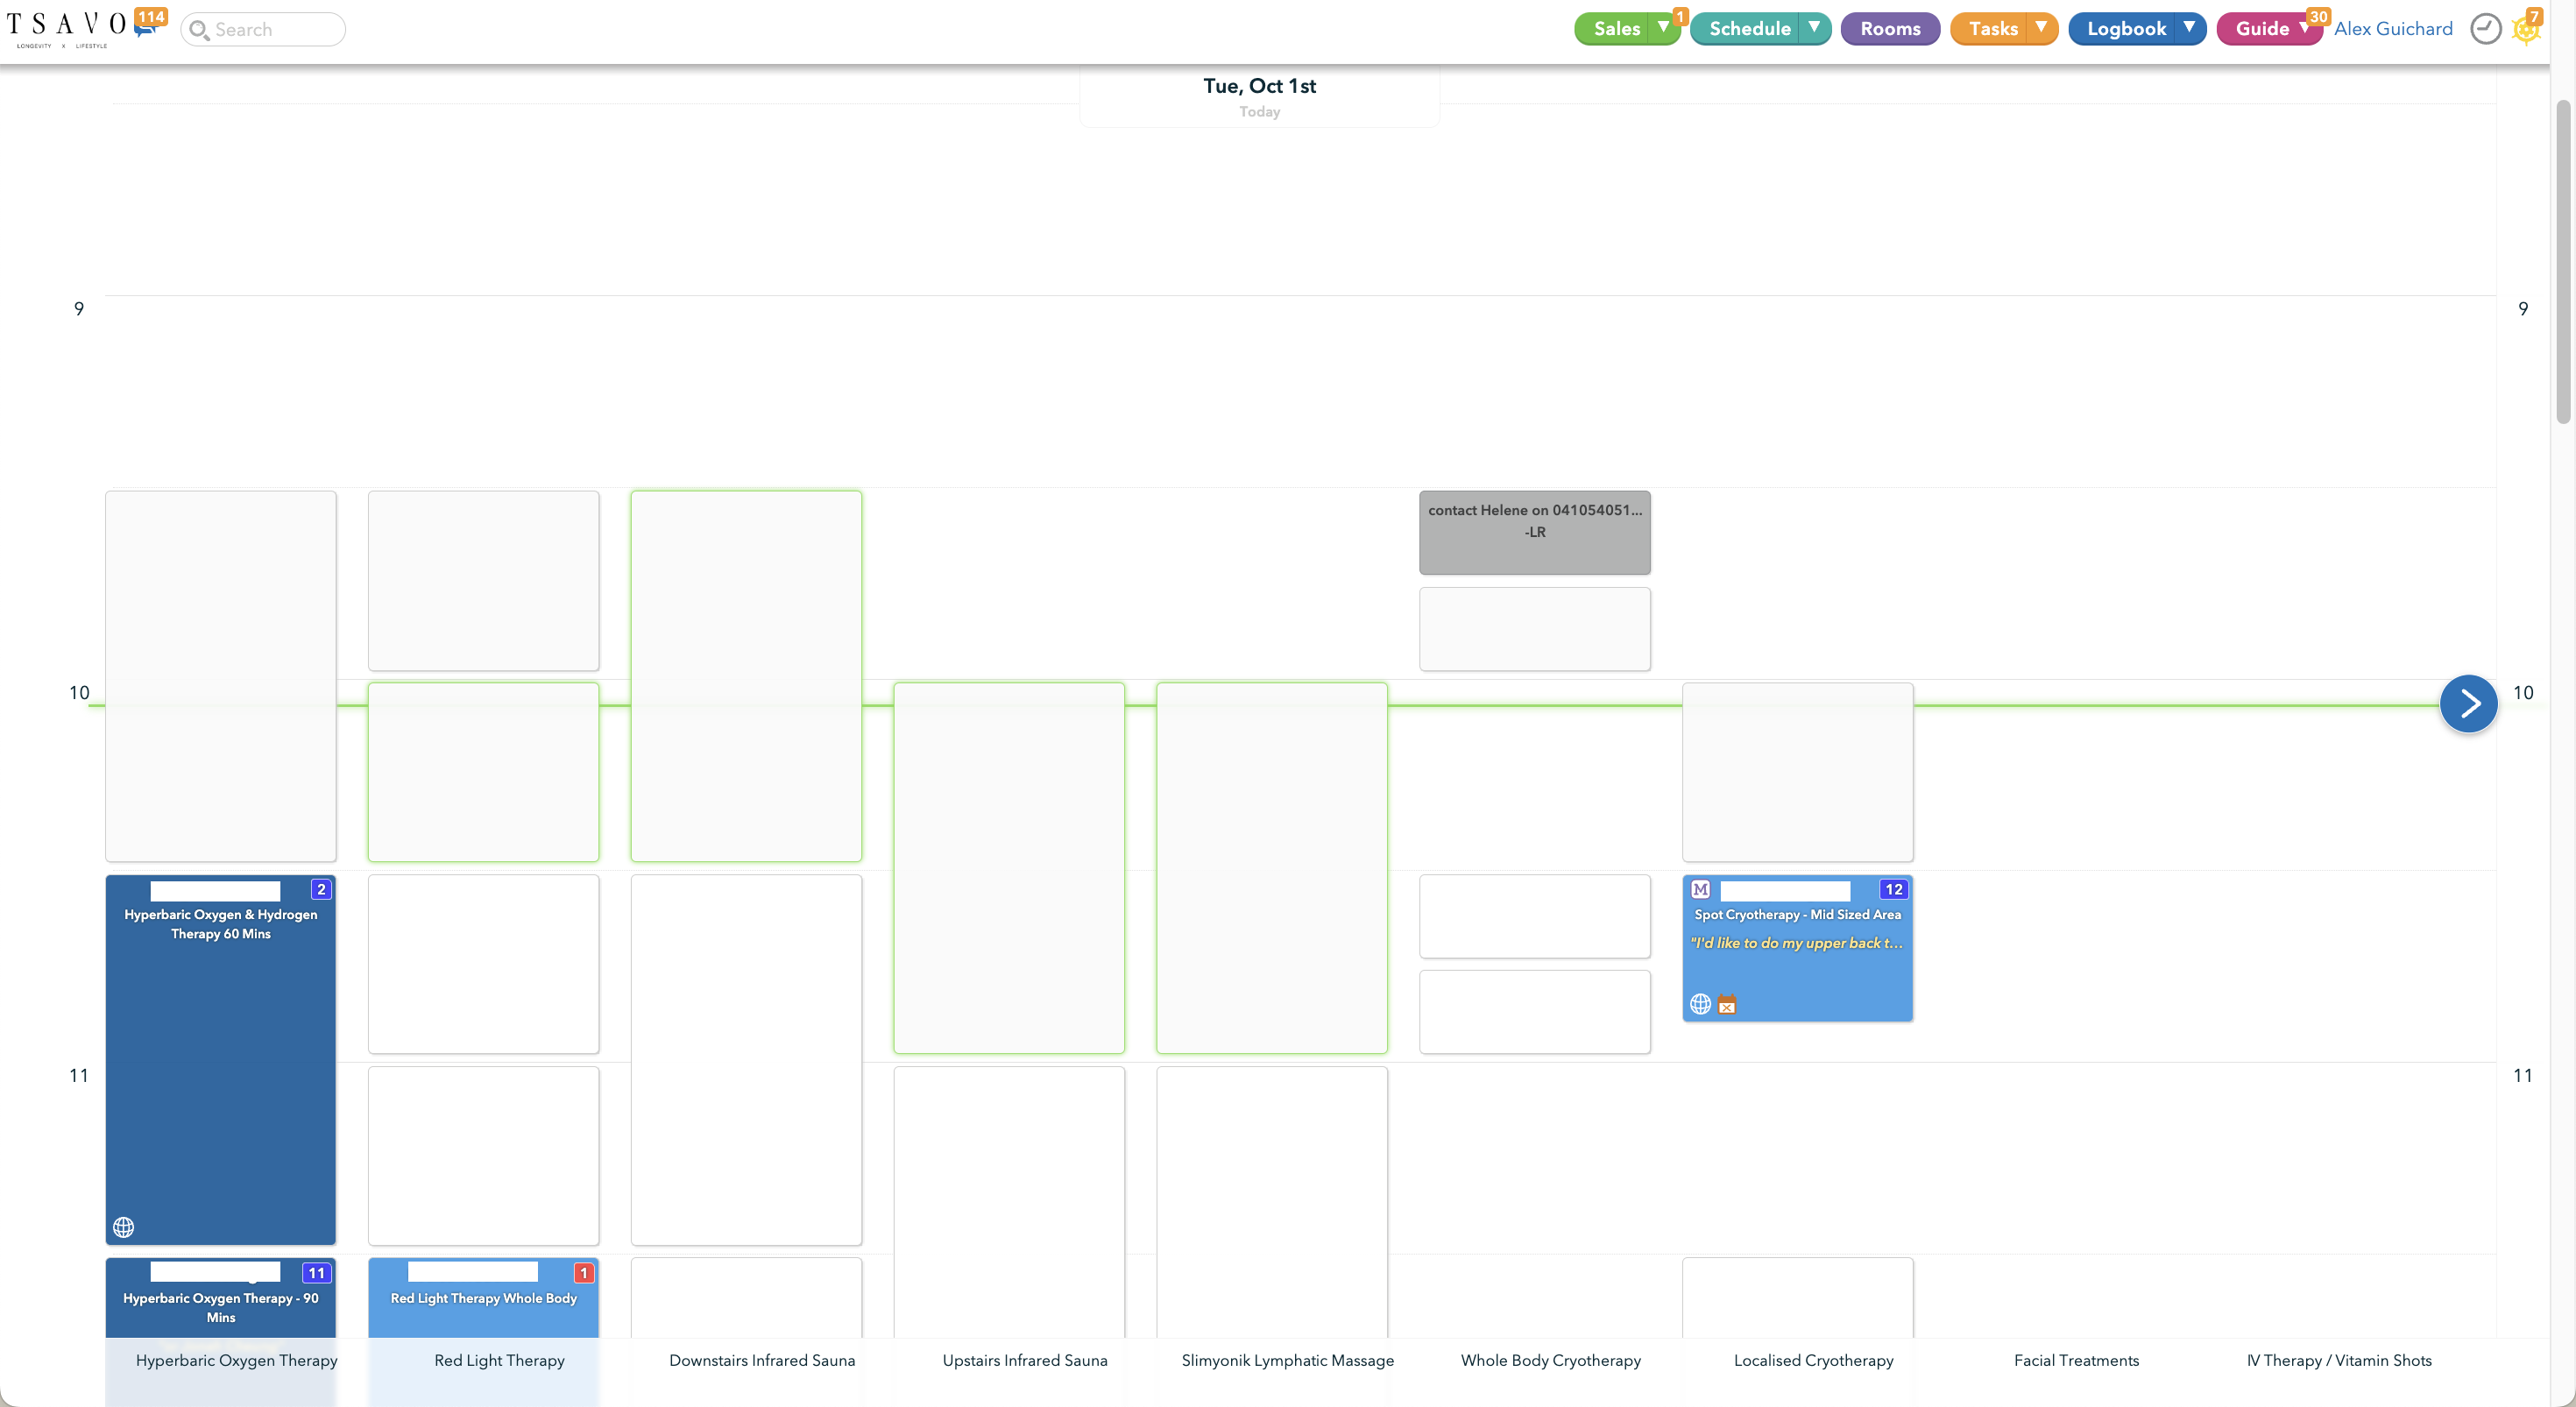Open Spot Cryotherapy - Mid Sized Area booking
The image size is (2576, 1407).
(x=1797, y=948)
